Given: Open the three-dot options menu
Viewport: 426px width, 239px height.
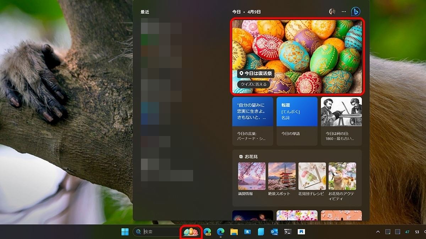Looking at the screenshot, I should pos(343,11).
